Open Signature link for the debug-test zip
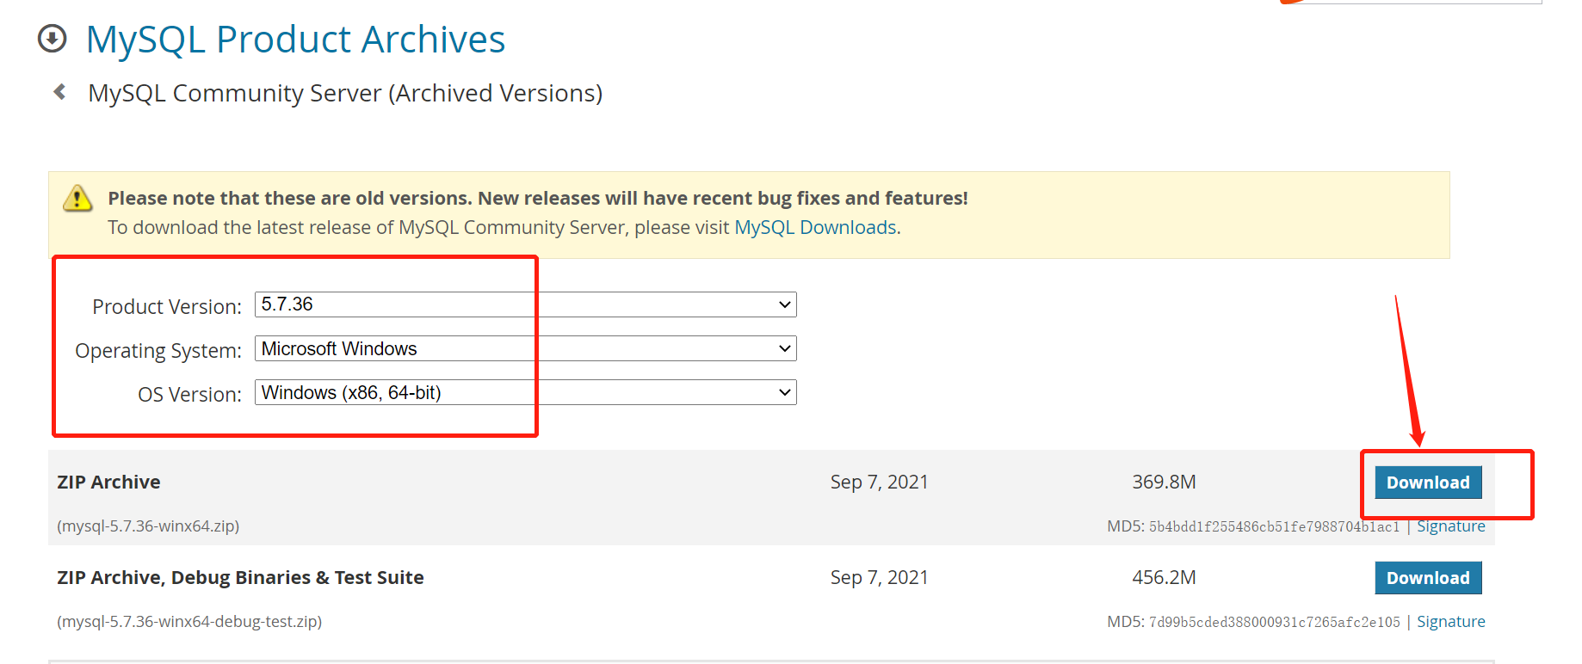 (1451, 622)
